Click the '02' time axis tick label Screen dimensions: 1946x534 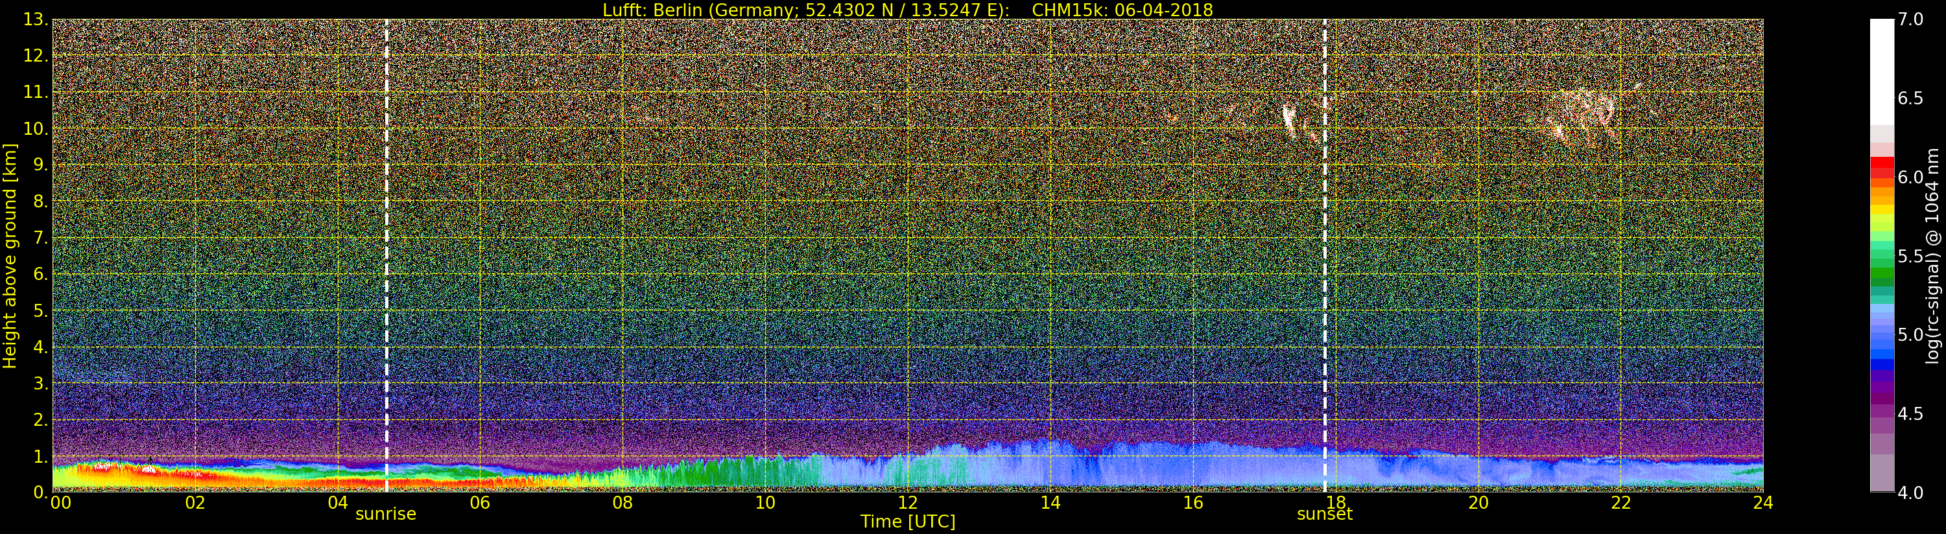click(x=195, y=503)
